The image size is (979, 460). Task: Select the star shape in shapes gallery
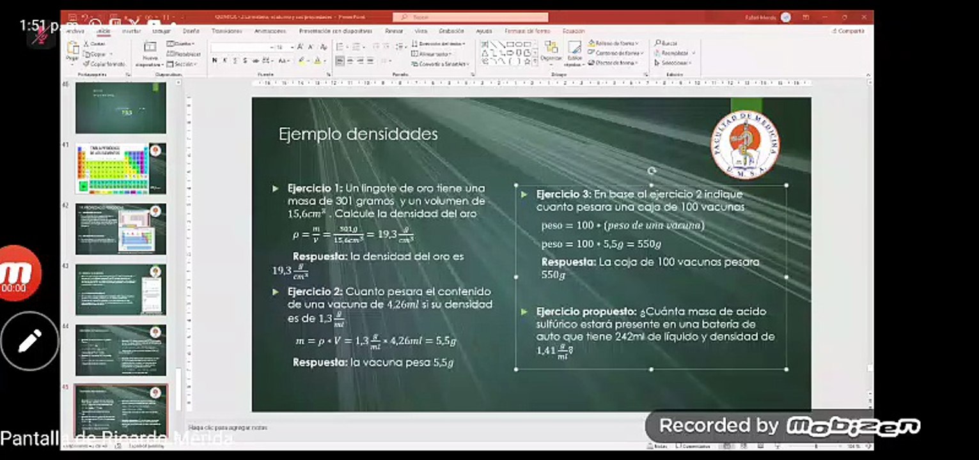pyautogui.click(x=526, y=62)
